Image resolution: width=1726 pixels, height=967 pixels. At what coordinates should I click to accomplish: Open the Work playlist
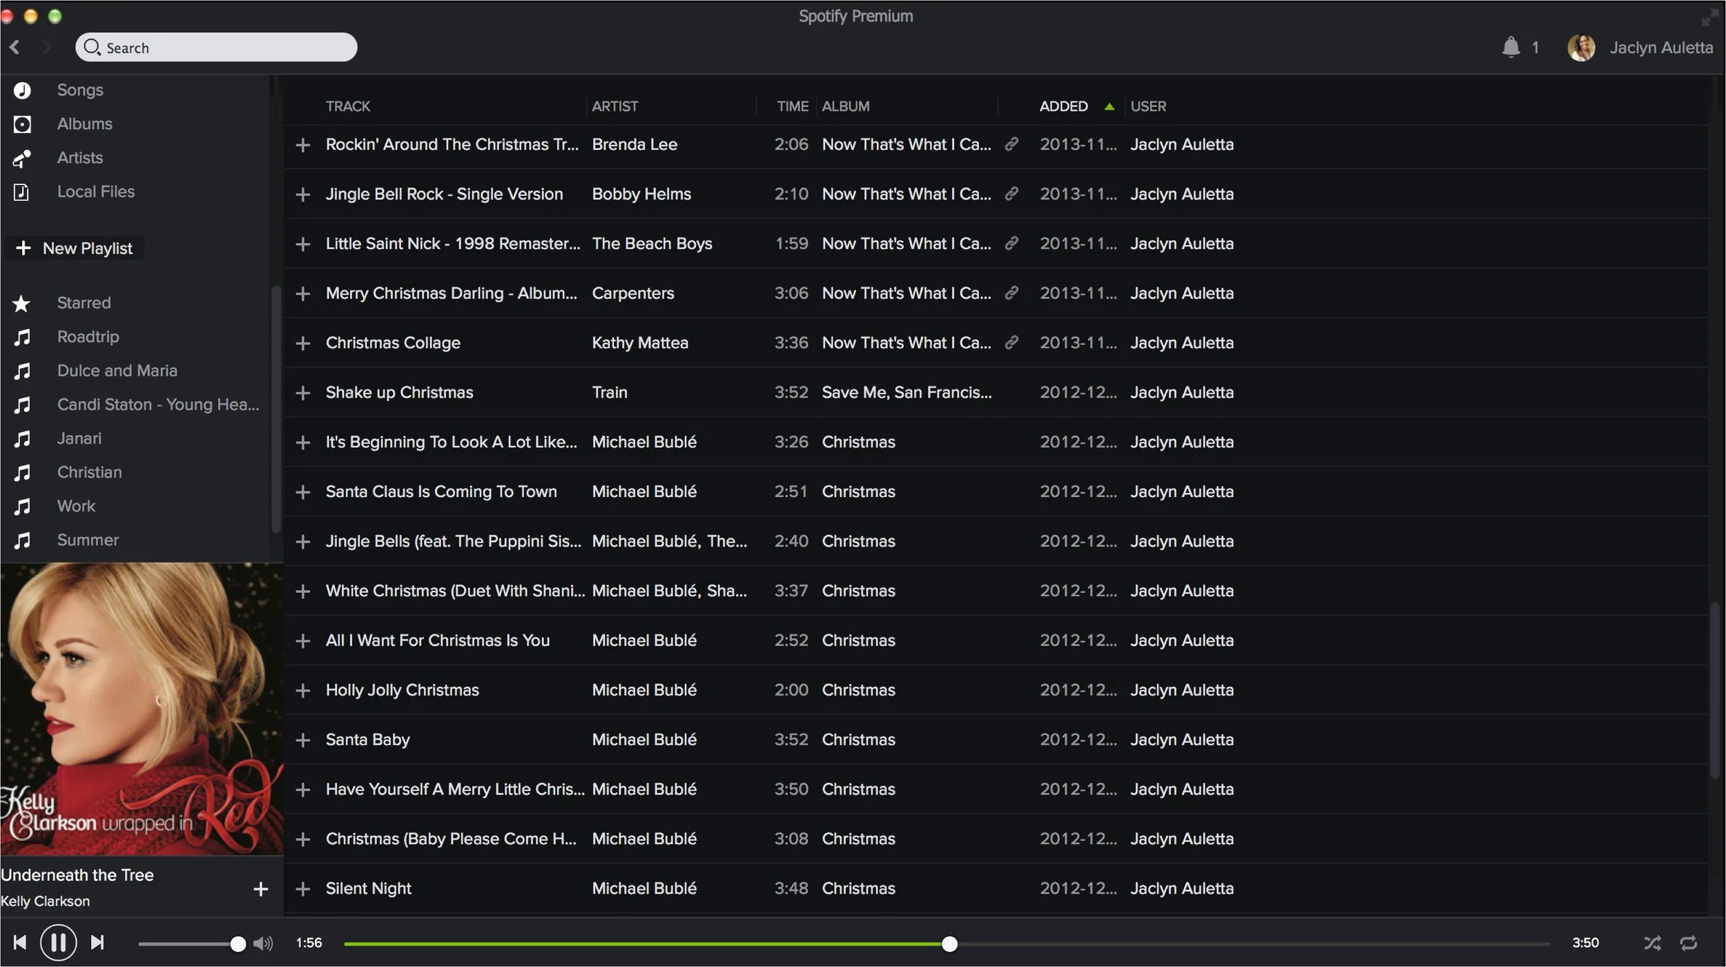(x=76, y=506)
